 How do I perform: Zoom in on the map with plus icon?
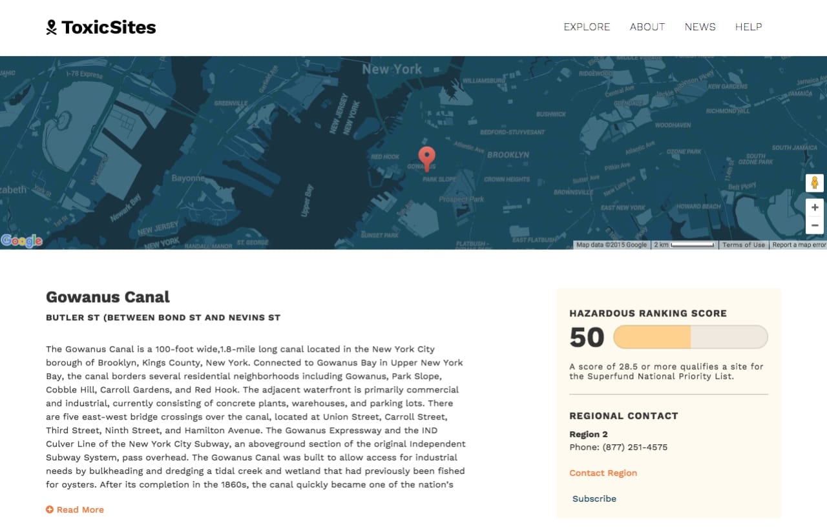[x=815, y=207]
